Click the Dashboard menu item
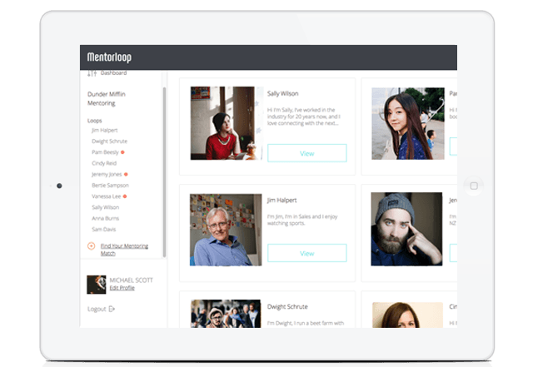The width and height of the screenshot is (533, 367). [113, 72]
